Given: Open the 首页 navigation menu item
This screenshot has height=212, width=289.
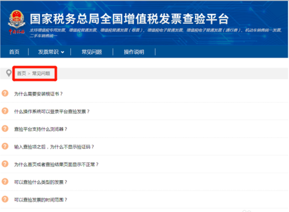Looking at the screenshot, I should click(15, 52).
